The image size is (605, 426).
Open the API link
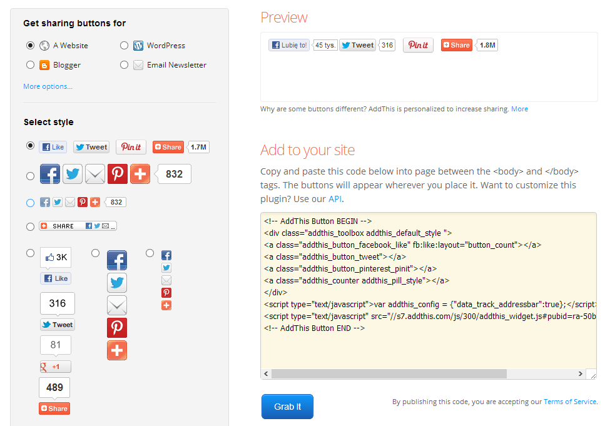(335, 199)
